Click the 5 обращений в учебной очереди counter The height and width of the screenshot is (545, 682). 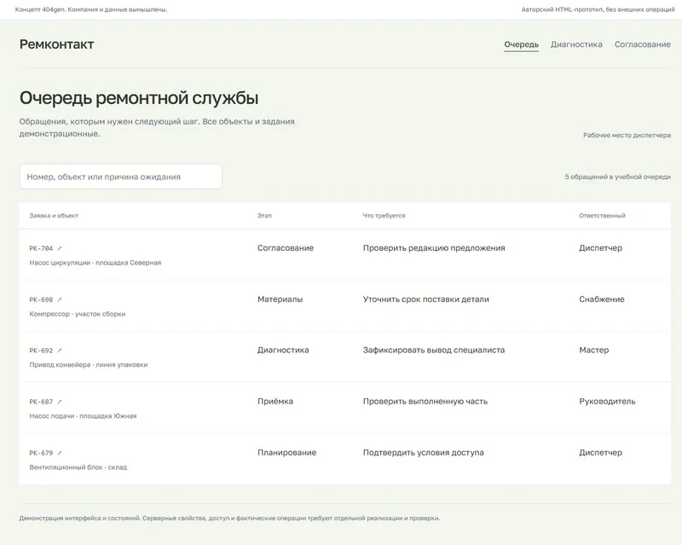(617, 177)
